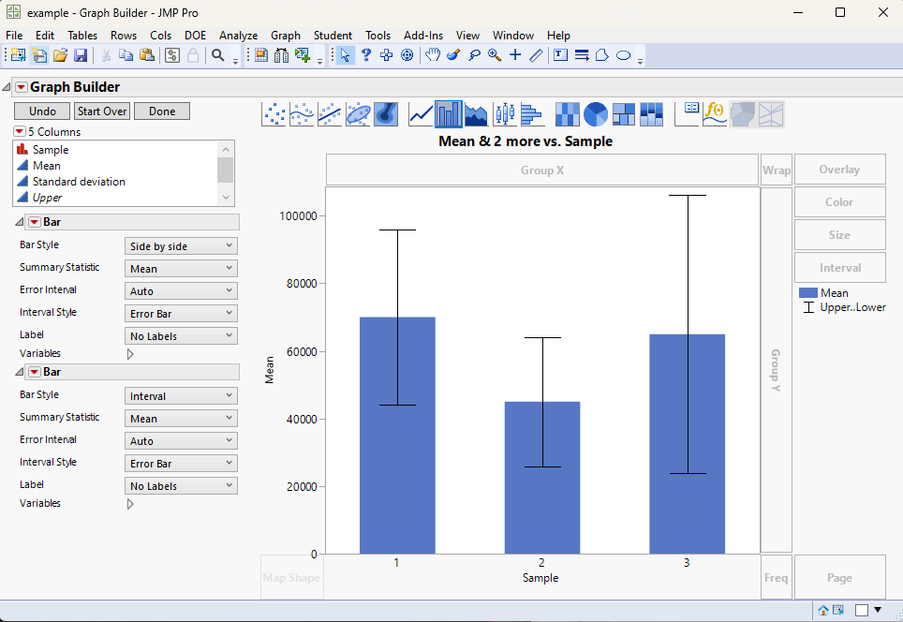
Task: Select the question mark Help tool
Action: click(x=365, y=55)
